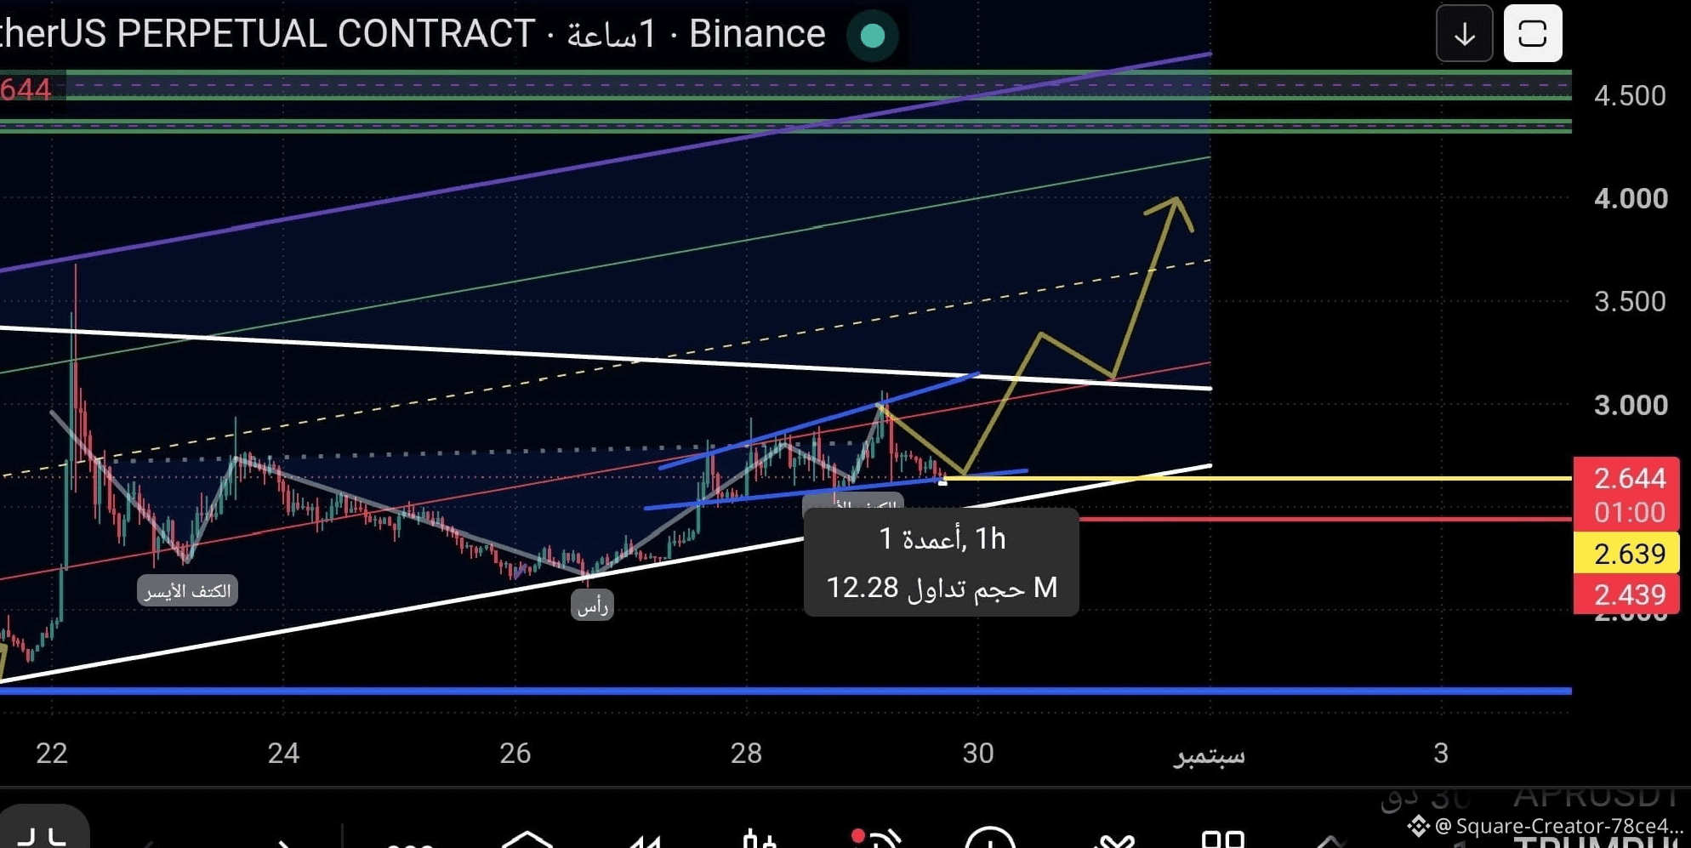Tap the 'حجم تداول 12.28 M' volume text
Viewport: 1691px width, 848px height.
pos(942,587)
